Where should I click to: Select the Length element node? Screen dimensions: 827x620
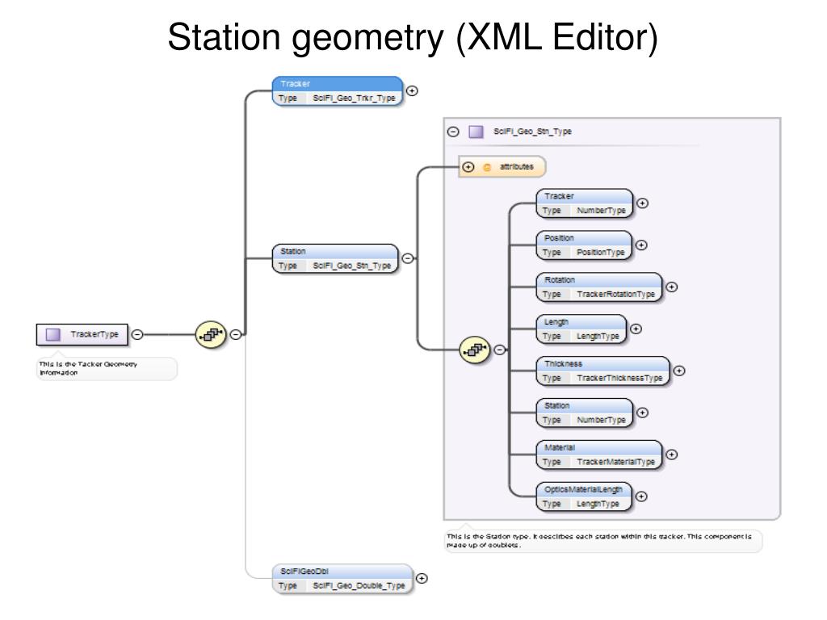[x=580, y=329]
